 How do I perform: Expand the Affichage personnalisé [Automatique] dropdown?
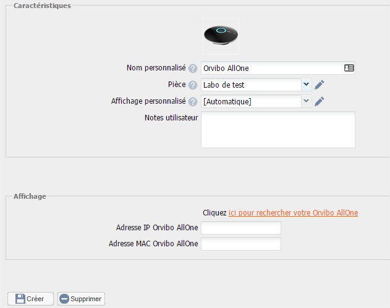[256, 101]
